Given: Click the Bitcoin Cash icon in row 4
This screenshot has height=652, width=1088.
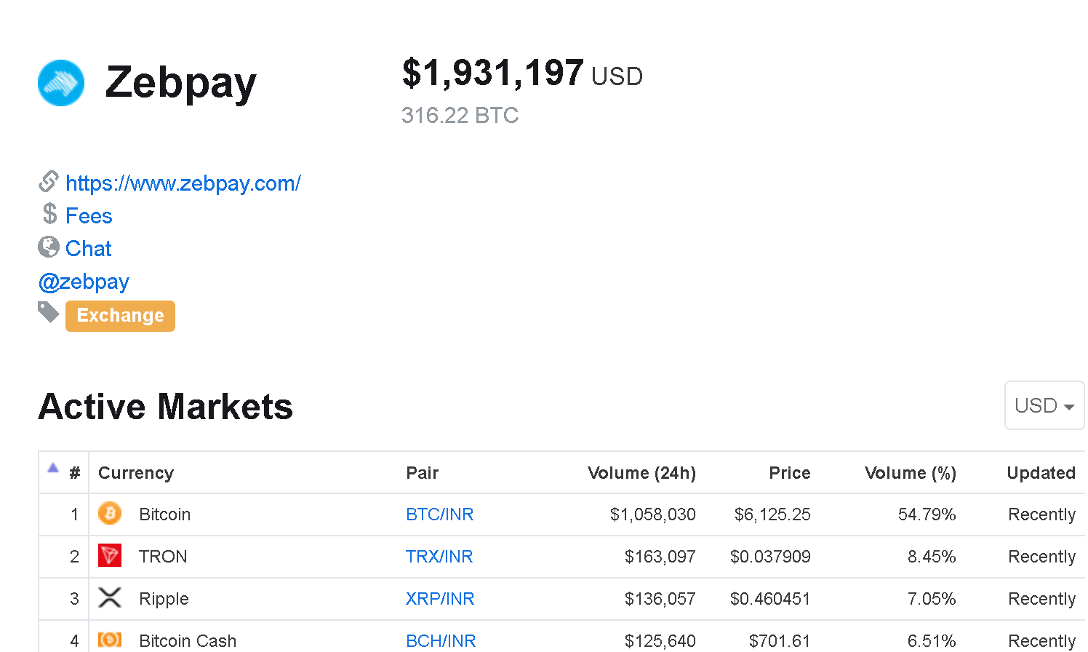Looking at the screenshot, I should coord(110,640).
